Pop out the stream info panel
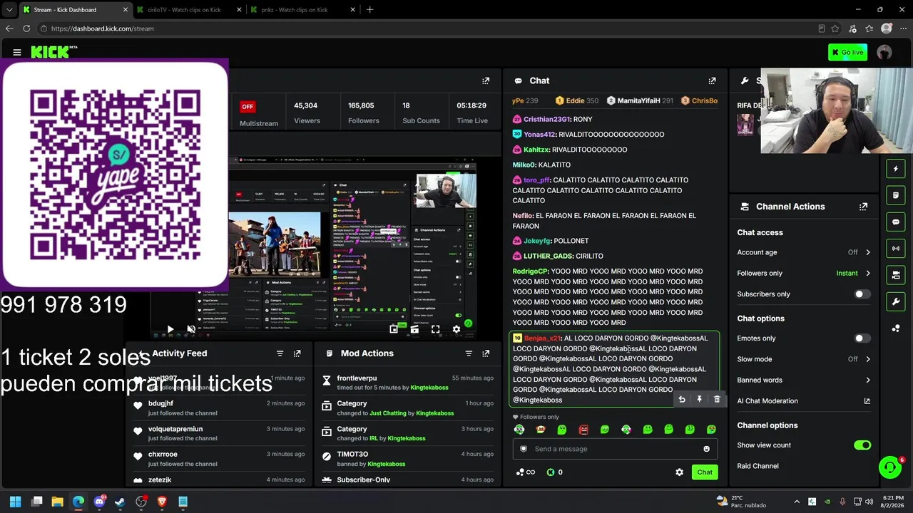 (486, 81)
